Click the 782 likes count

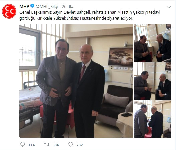tap(80, 145)
